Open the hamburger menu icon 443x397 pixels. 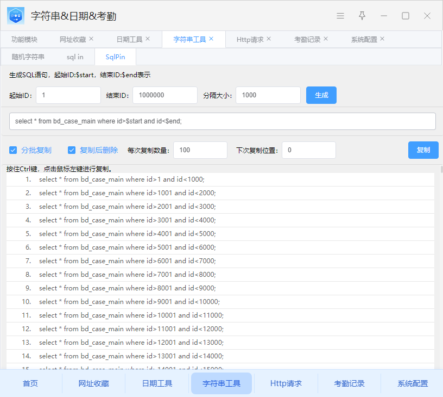click(x=340, y=16)
